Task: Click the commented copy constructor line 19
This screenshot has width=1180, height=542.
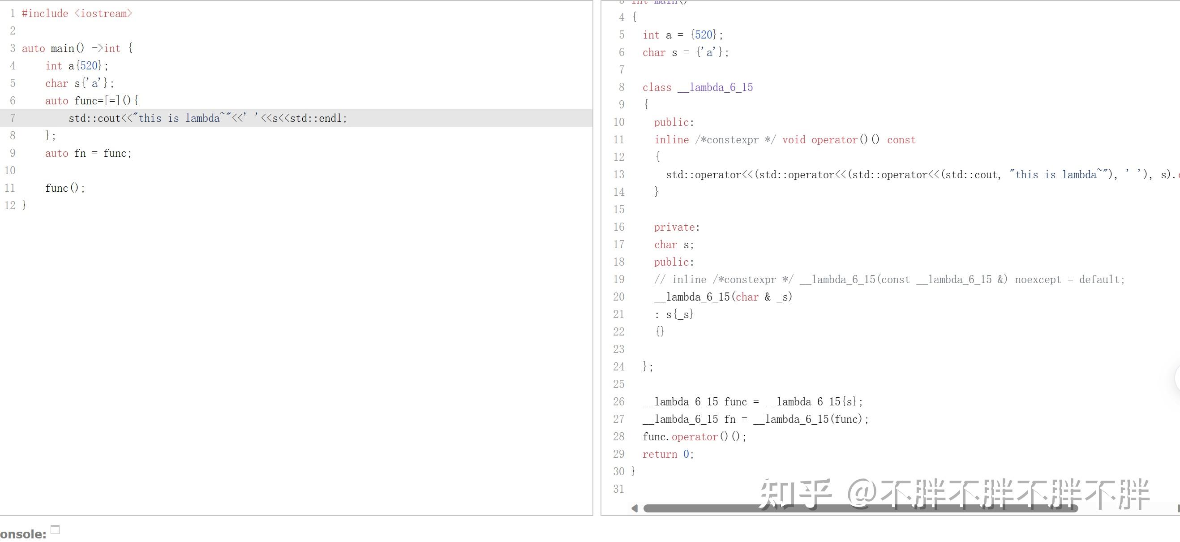Action: pyautogui.click(x=888, y=280)
